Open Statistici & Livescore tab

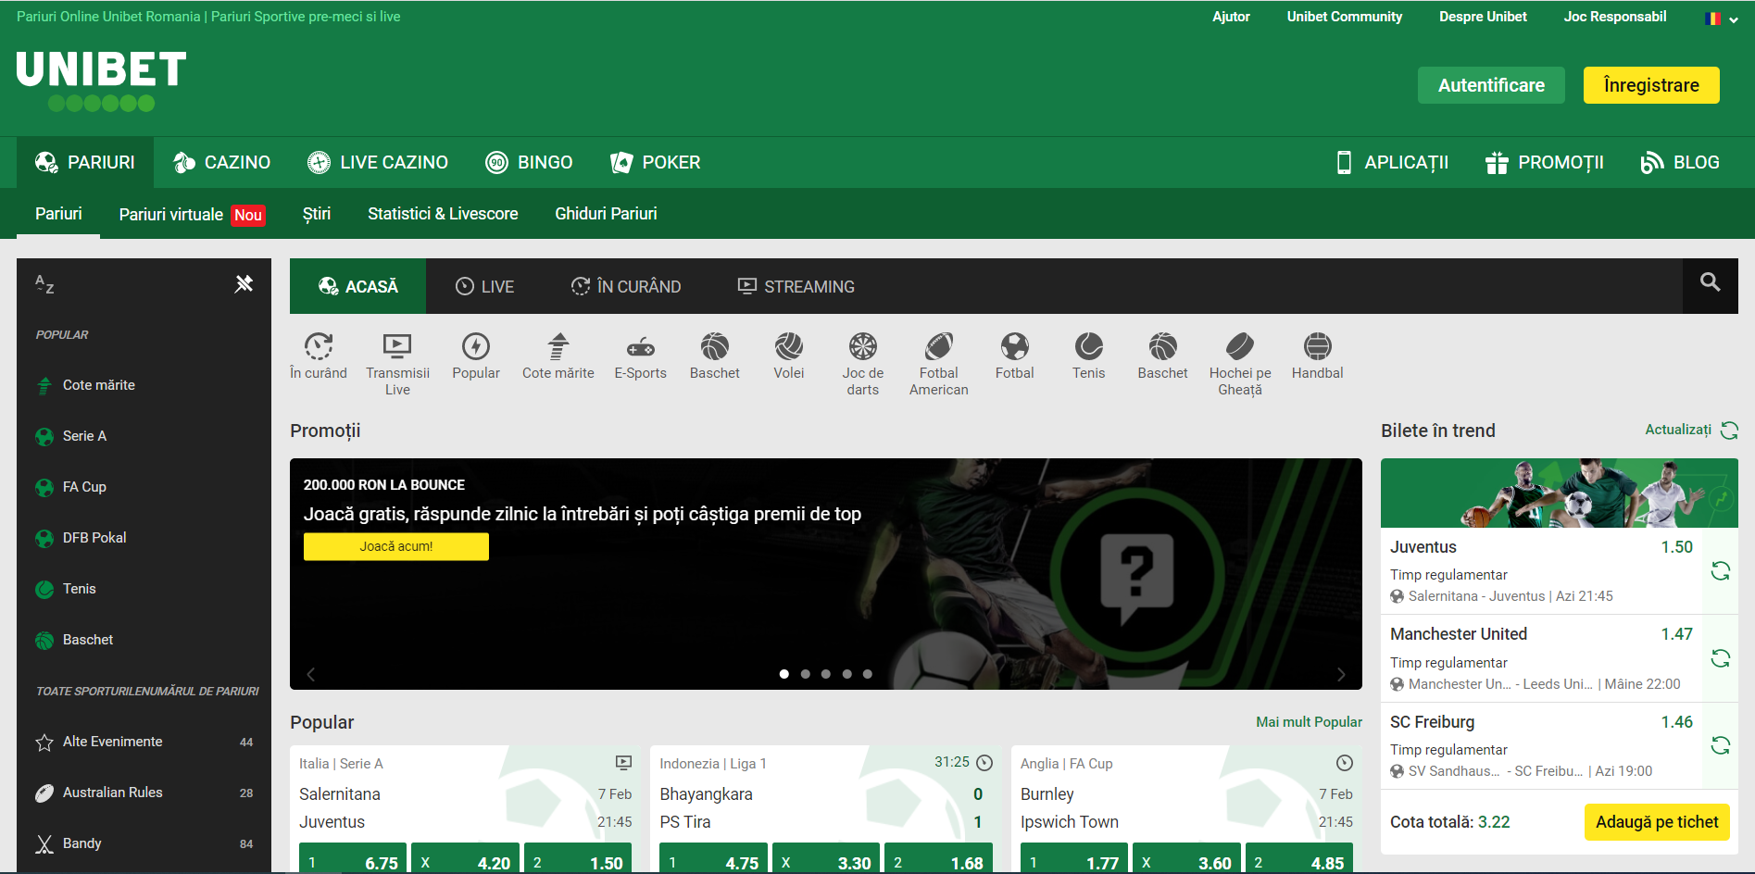click(443, 214)
